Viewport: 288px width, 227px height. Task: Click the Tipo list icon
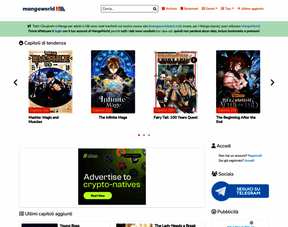click(x=222, y=9)
